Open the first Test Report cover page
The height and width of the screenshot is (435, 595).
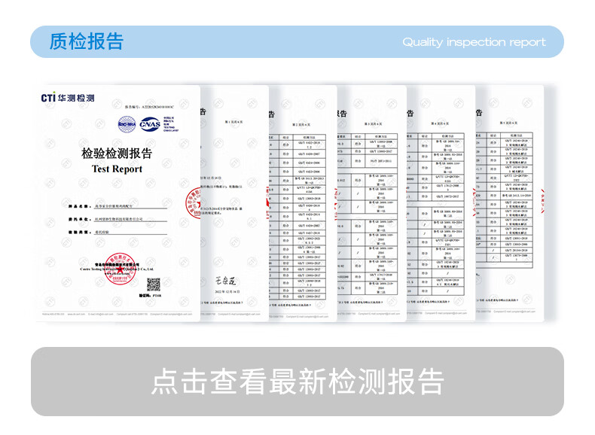click(118, 203)
